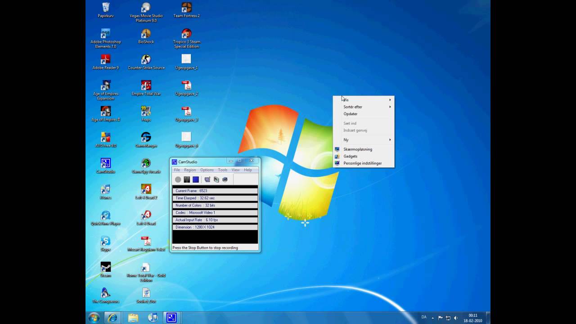
Task: Open the Windows Start menu orb
Action: pos(94,318)
